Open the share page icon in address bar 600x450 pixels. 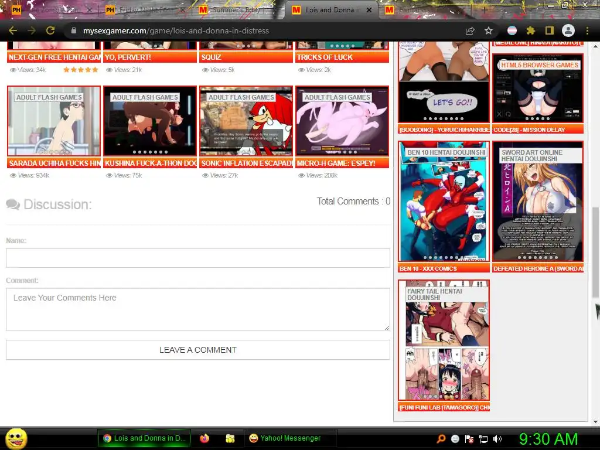coord(470,30)
